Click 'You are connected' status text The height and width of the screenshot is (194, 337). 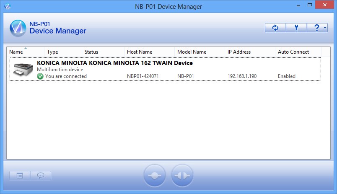pyautogui.click(x=66, y=76)
